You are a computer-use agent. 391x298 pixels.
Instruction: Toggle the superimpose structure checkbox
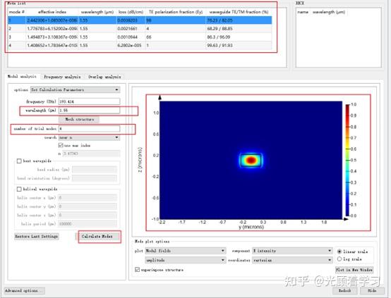[x=137, y=270]
